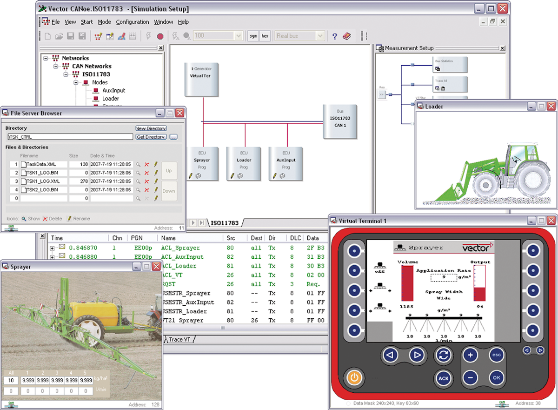558x410 pixels.
Task: Click the refresh cycle key on Virtual Terminal
Action: click(x=444, y=356)
